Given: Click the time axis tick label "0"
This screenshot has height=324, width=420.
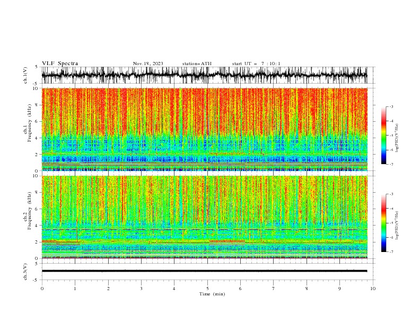Looking at the screenshot, I should tap(42, 289).
